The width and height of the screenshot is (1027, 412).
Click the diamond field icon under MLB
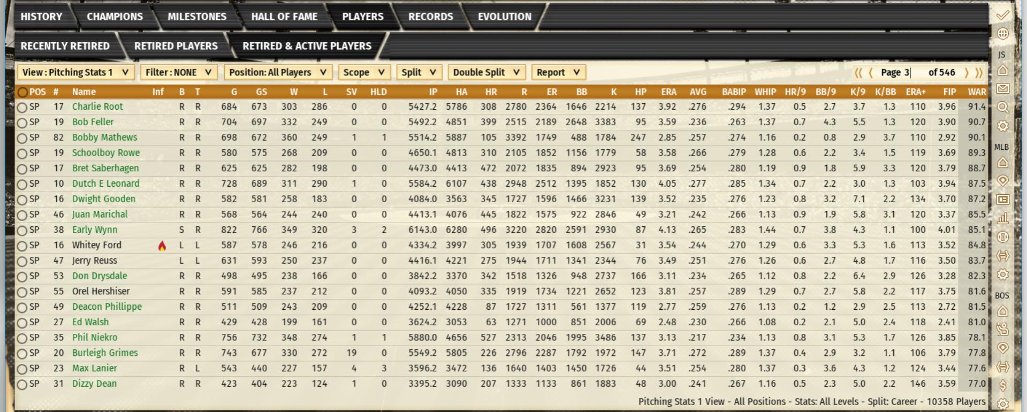[x=1002, y=181]
